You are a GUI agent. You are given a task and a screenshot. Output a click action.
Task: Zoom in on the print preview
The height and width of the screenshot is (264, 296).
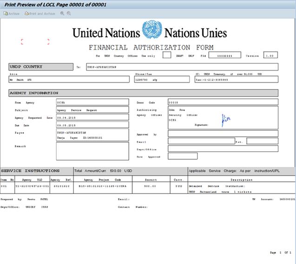click(x=62, y=13)
